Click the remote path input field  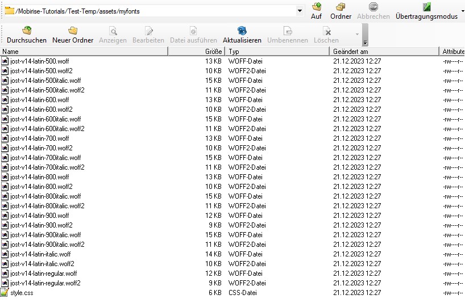point(153,11)
